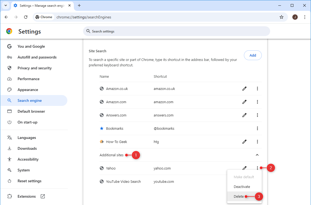Open more actions for Bookmarks
This screenshot has width=311, height=205.
(x=257, y=128)
